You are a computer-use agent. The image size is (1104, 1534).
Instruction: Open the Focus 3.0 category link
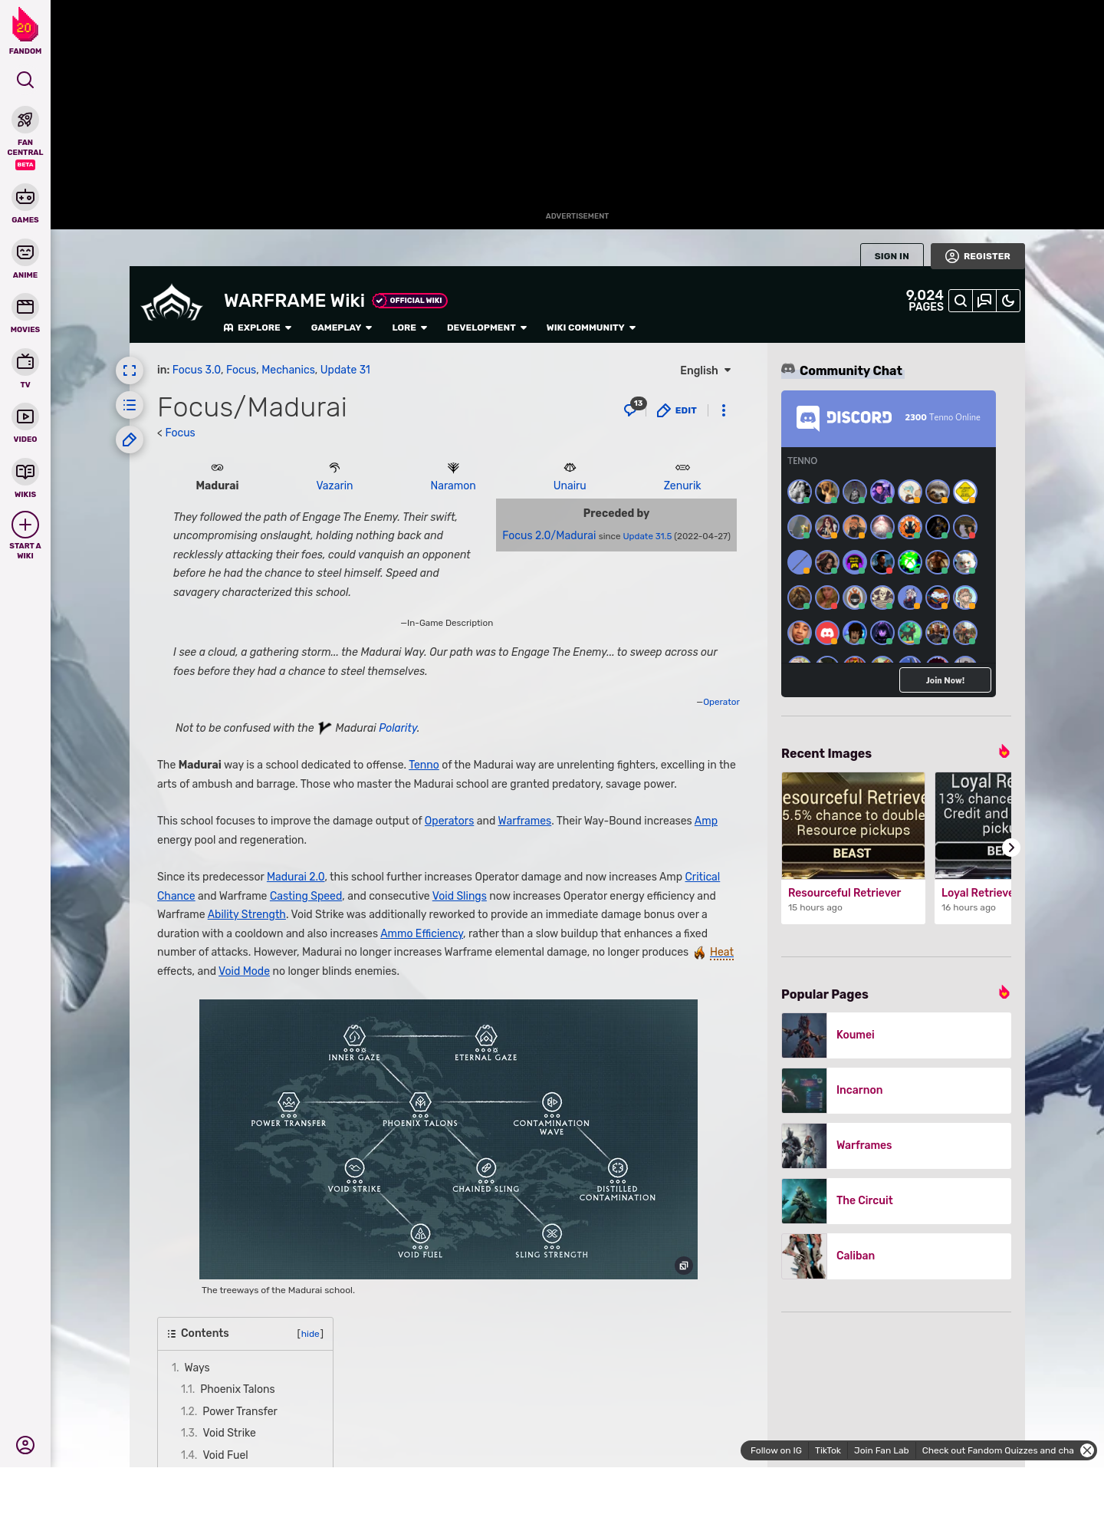196,370
